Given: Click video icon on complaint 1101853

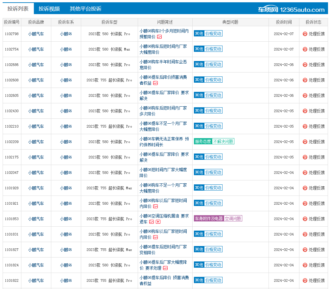Looking at the screenshot, I should (x=158, y=222).
